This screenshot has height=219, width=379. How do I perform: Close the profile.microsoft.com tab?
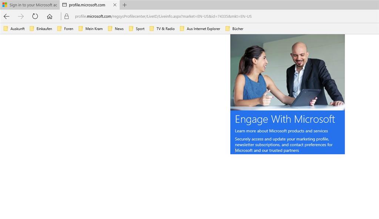click(115, 5)
